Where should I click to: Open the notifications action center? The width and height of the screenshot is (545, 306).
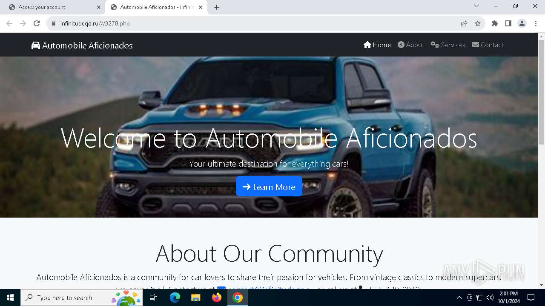[x=531, y=297]
